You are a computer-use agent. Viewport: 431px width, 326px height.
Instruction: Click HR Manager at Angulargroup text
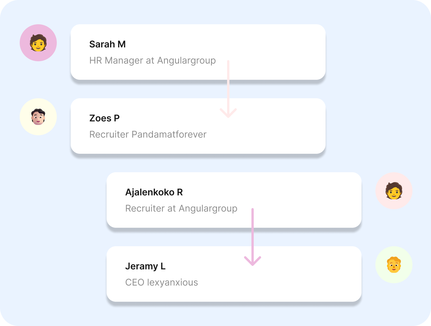pos(153,60)
